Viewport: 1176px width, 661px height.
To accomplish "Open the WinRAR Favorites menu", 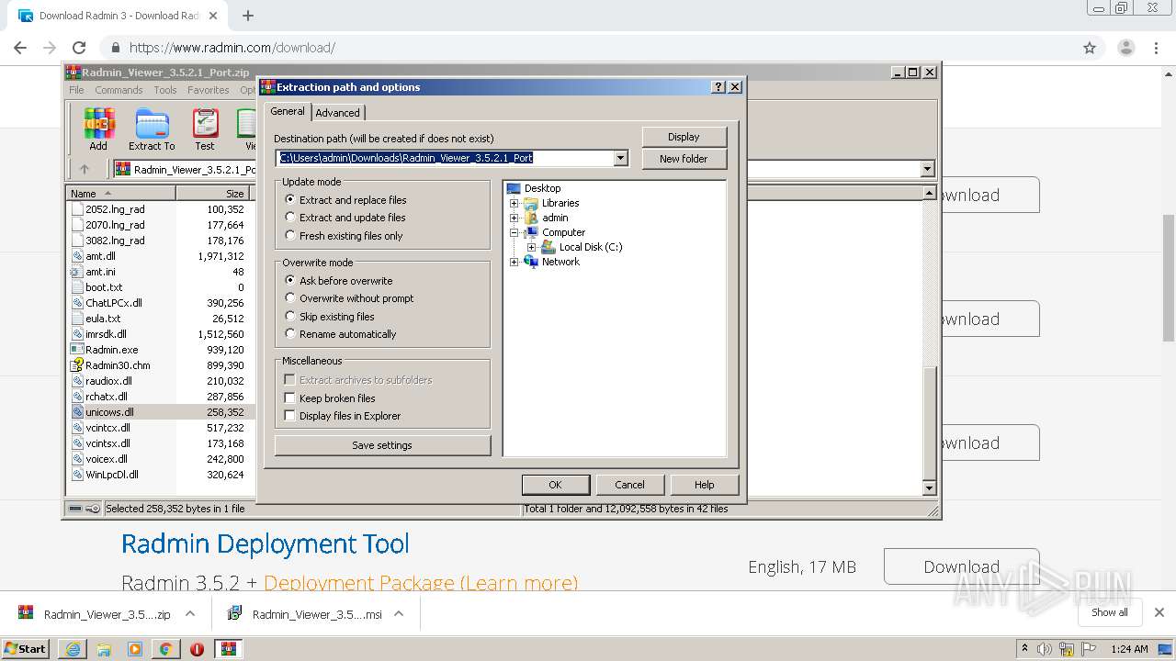I will (x=209, y=90).
